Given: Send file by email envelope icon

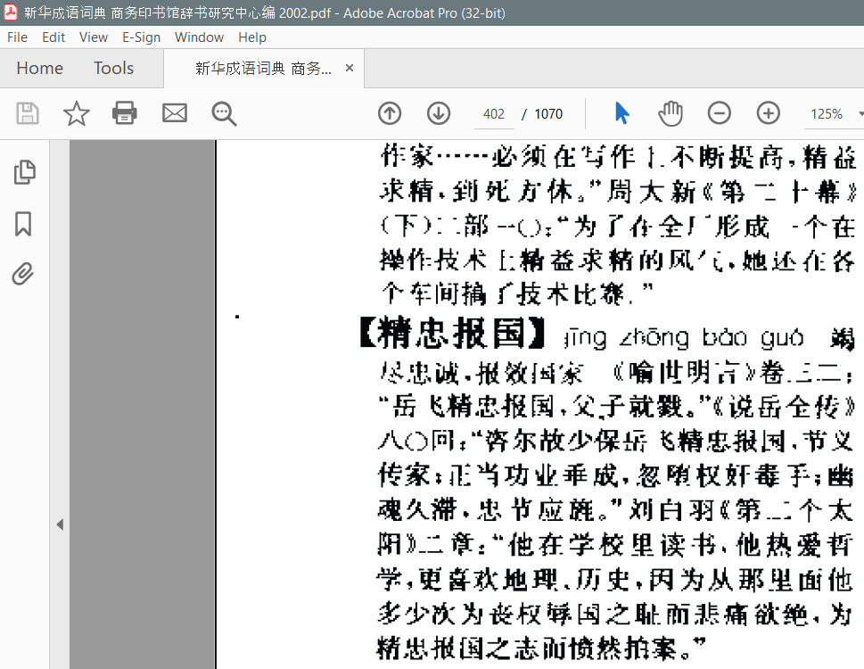Looking at the screenshot, I should point(175,113).
